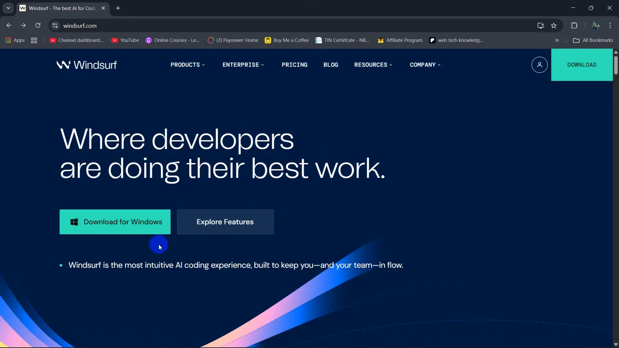The height and width of the screenshot is (348, 619).
Task: Open the Chrome profile avatar
Action: 595,26
